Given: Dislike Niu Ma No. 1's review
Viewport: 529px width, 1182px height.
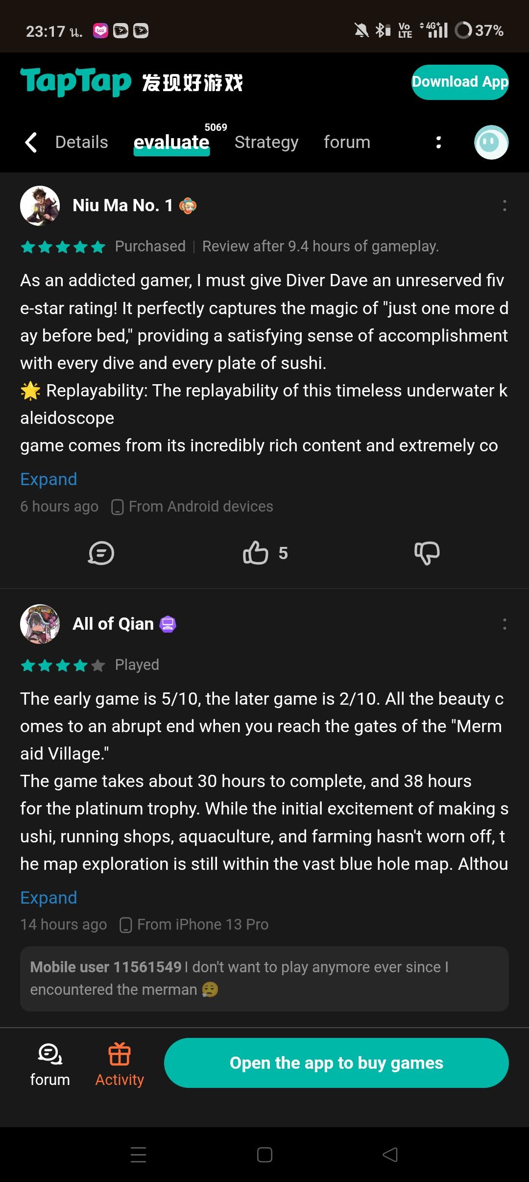Looking at the screenshot, I should [427, 553].
